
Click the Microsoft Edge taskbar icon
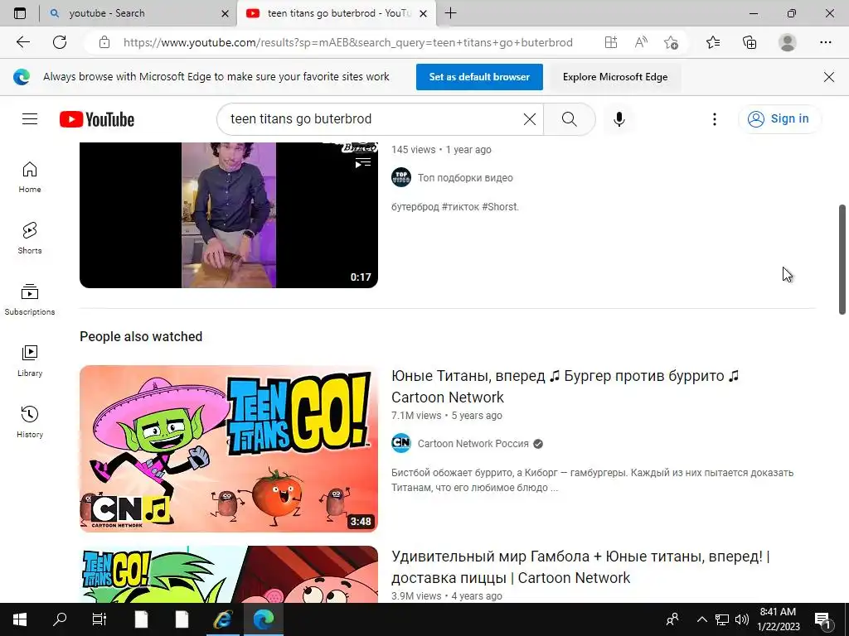coord(264,619)
